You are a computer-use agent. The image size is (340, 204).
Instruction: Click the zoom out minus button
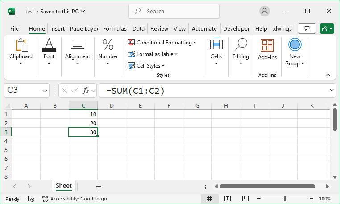pos(258,199)
